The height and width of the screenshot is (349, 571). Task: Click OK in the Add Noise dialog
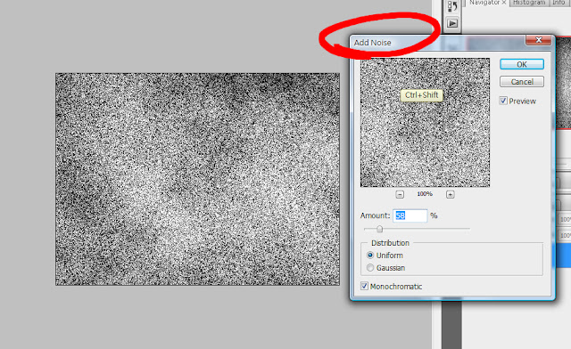522,64
